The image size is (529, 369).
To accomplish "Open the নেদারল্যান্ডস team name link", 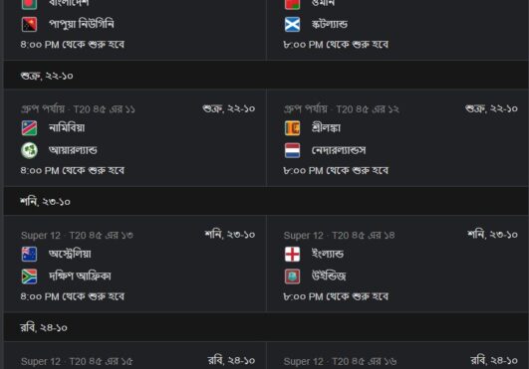I will pos(339,150).
